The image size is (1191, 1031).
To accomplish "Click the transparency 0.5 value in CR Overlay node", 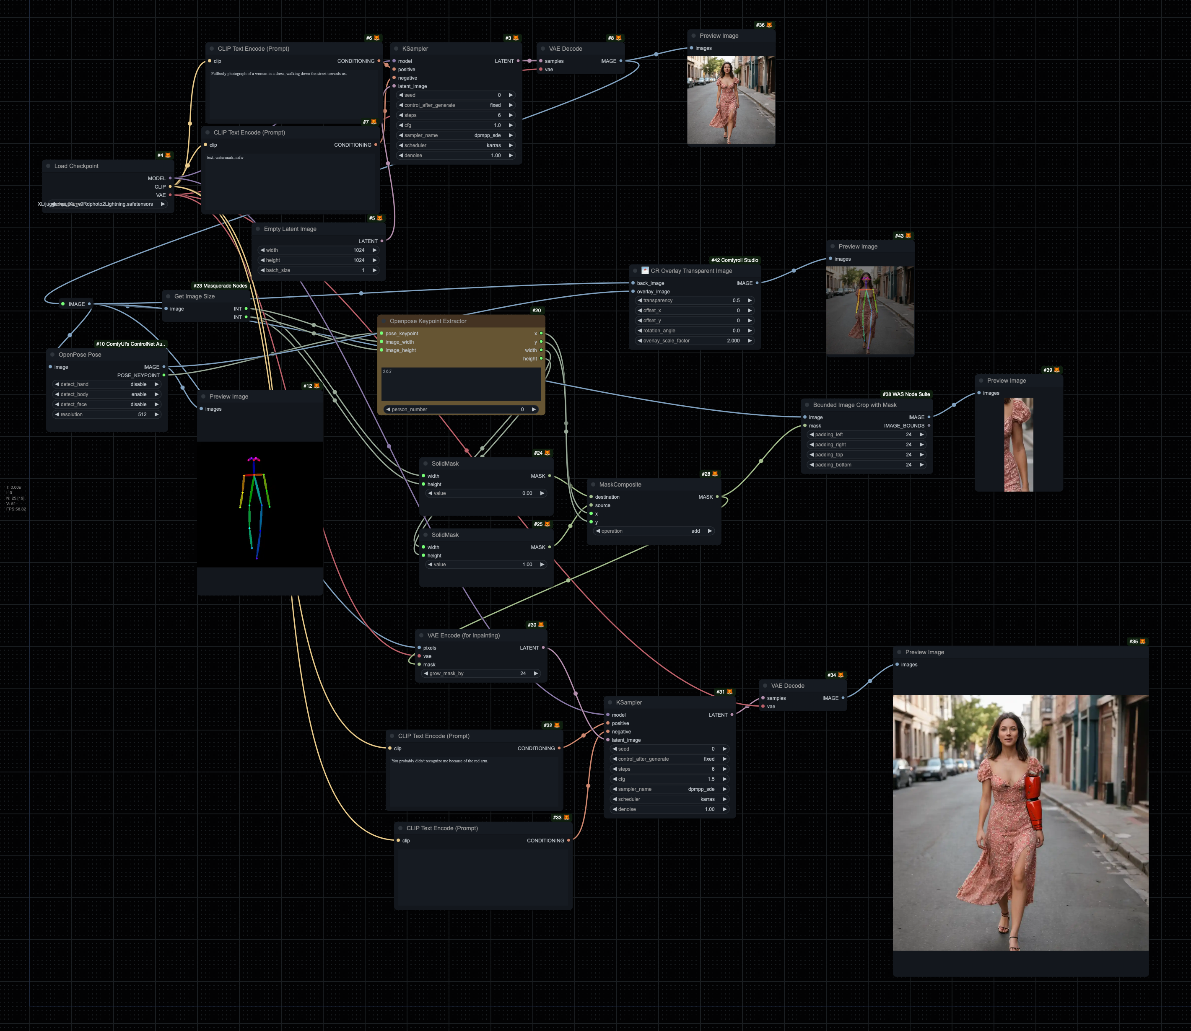I will click(736, 300).
